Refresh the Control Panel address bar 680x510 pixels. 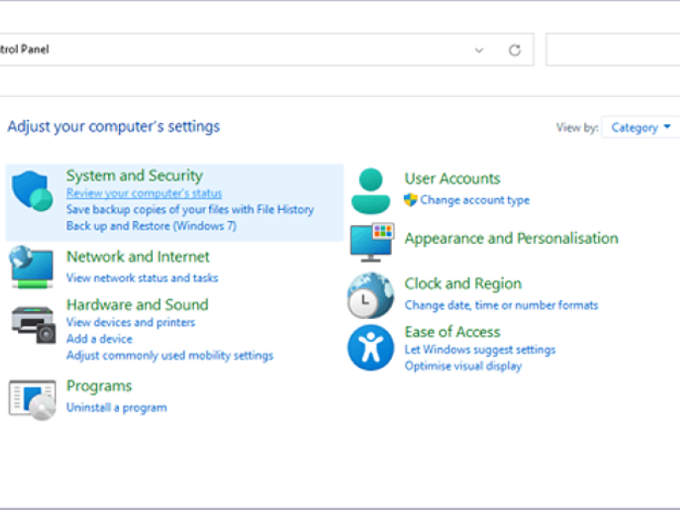tap(515, 50)
